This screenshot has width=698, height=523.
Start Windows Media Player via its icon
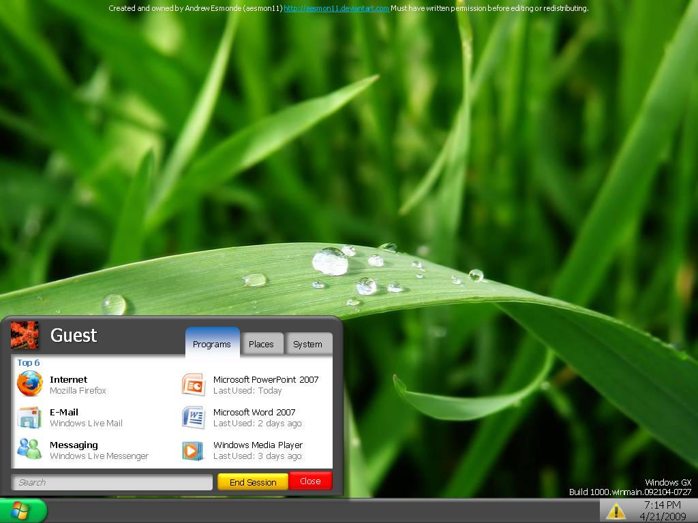(x=193, y=449)
